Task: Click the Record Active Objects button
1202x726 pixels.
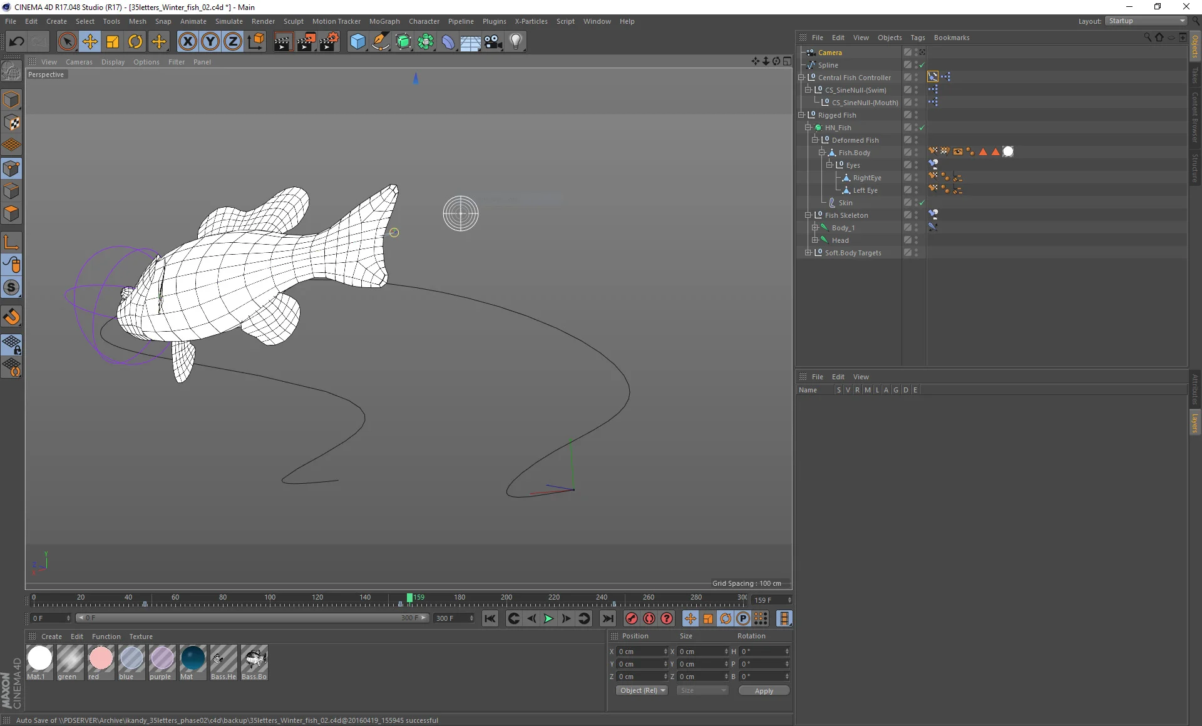Action: pos(631,618)
